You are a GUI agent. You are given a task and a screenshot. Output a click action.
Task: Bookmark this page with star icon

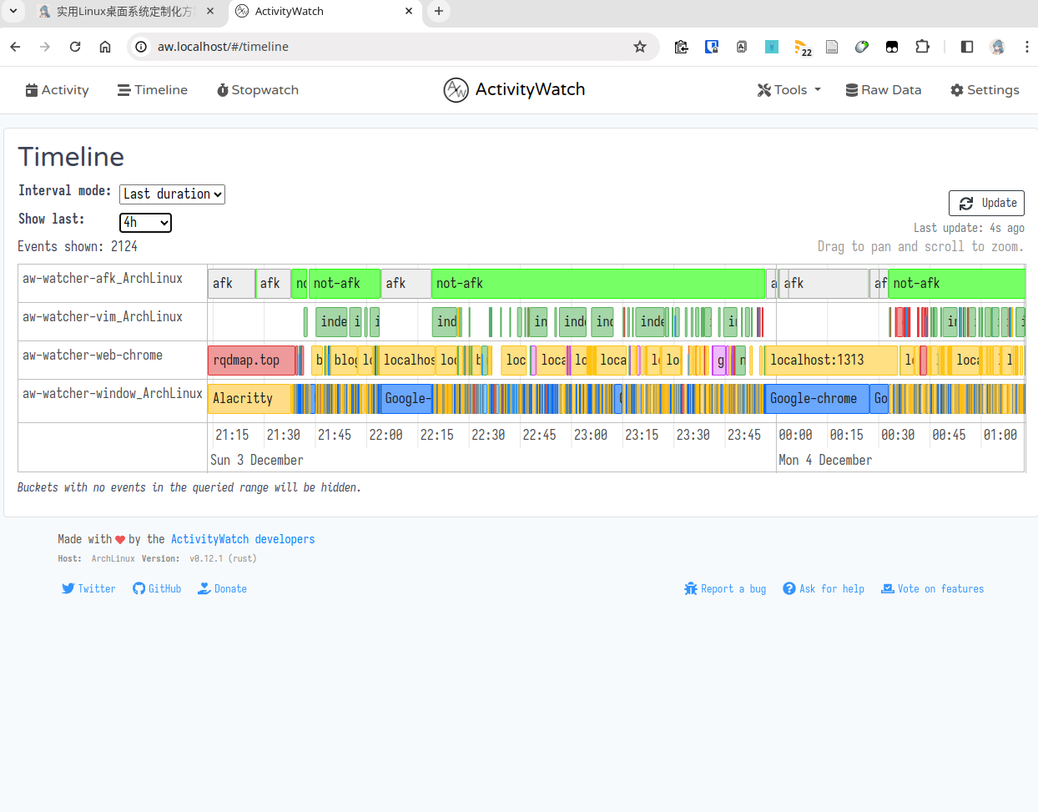click(640, 47)
